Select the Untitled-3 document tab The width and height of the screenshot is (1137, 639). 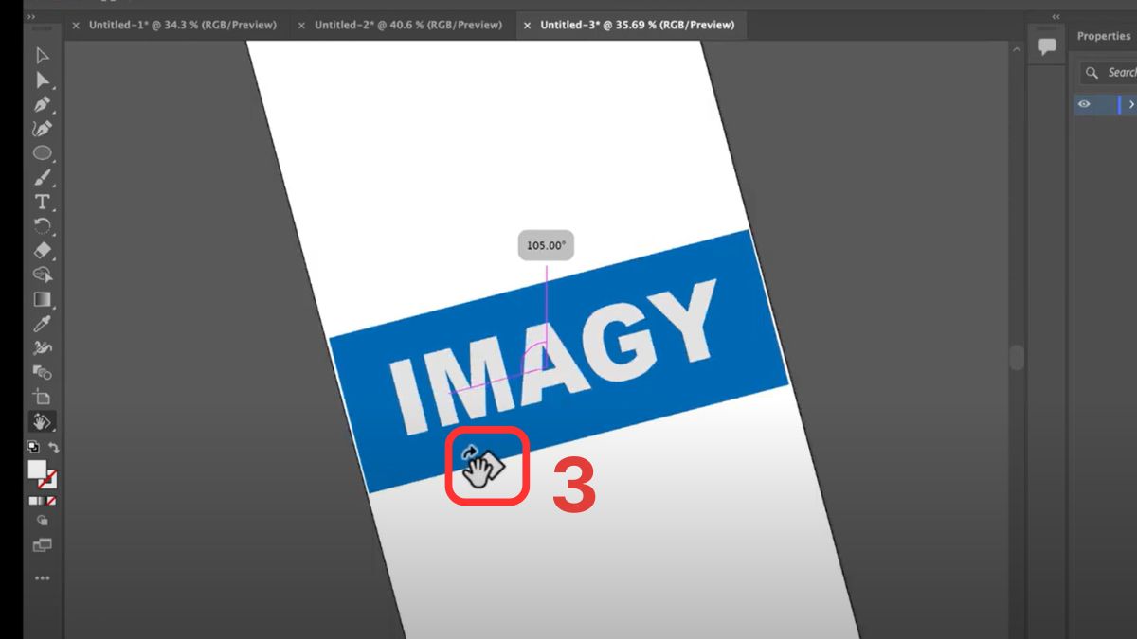(x=638, y=25)
